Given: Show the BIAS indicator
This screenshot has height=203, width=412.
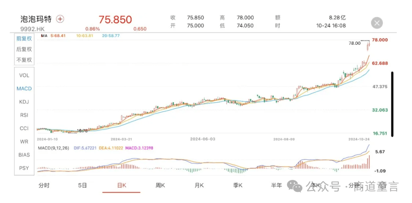Looking at the screenshot, I should click(x=24, y=155).
